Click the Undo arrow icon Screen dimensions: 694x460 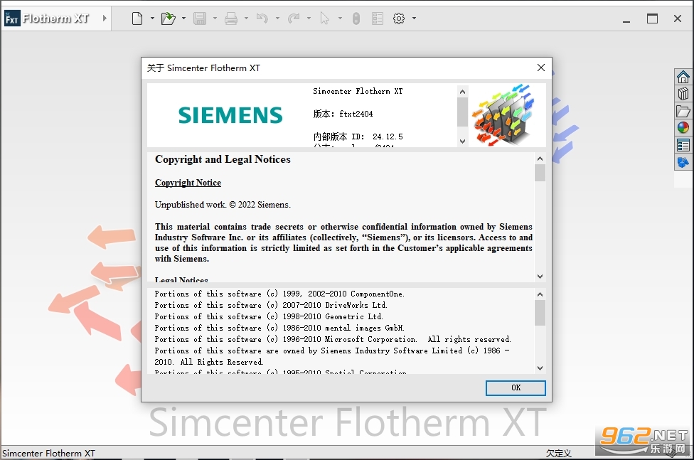pyautogui.click(x=262, y=18)
